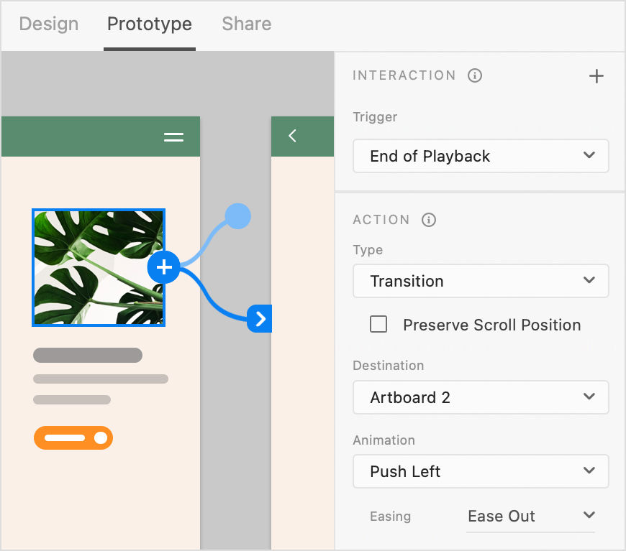Switch to the Share tab

(x=246, y=24)
